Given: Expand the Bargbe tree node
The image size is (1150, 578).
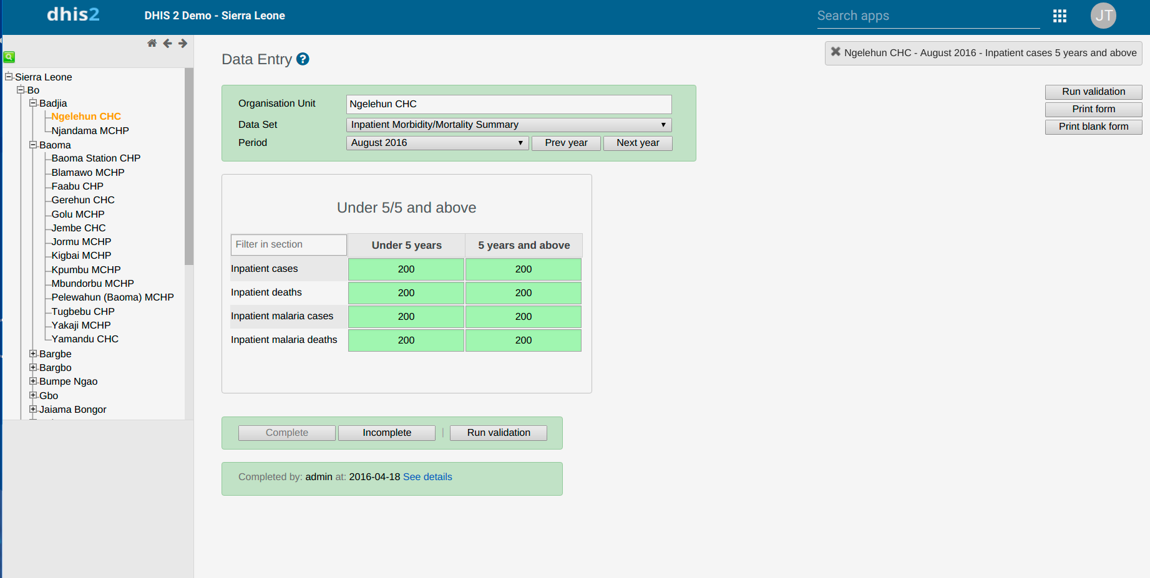Looking at the screenshot, I should tap(34, 354).
